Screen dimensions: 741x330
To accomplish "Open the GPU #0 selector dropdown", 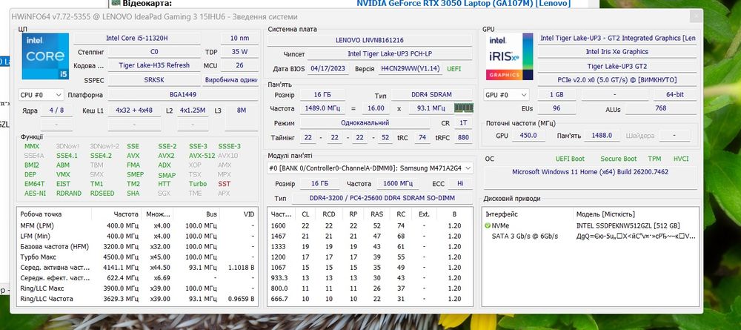I will pos(506,95).
